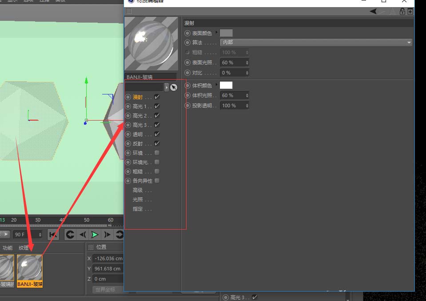Image resolution: width=426 pixels, height=301 pixels.
Task: Switch to the 功能 tab at the bottom
Action: pyautogui.click(x=8, y=248)
